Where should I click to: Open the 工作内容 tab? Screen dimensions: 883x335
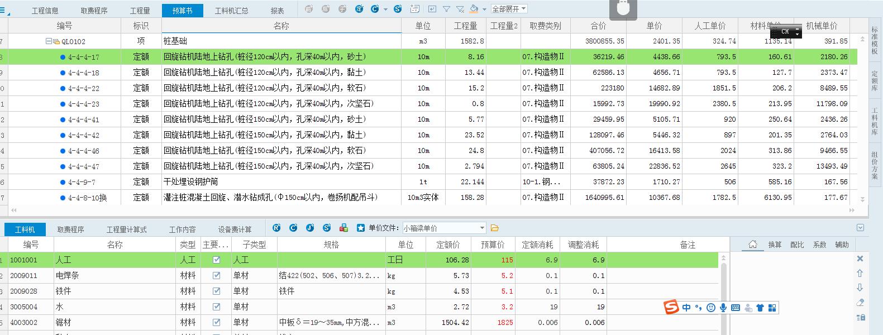[x=182, y=229]
